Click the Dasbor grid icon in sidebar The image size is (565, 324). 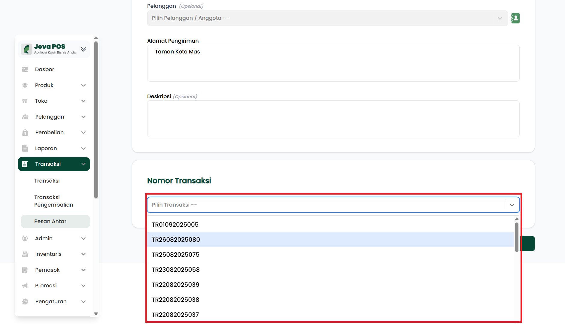(x=25, y=69)
